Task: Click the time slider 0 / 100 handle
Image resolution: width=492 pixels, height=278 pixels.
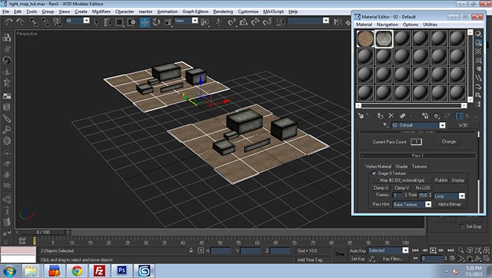Action: coord(43,233)
